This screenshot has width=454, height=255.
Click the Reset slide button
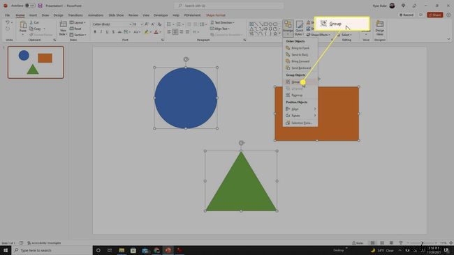[x=75, y=29]
